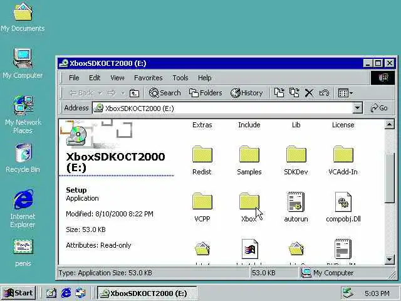
Task: Select Internet Explorer desktop icon
Action: pyautogui.click(x=23, y=208)
